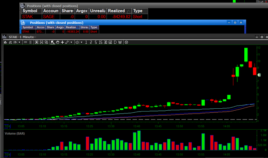Switch chart to 2 minute interval
The image size is (268, 158).
click(x=91, y=42)
